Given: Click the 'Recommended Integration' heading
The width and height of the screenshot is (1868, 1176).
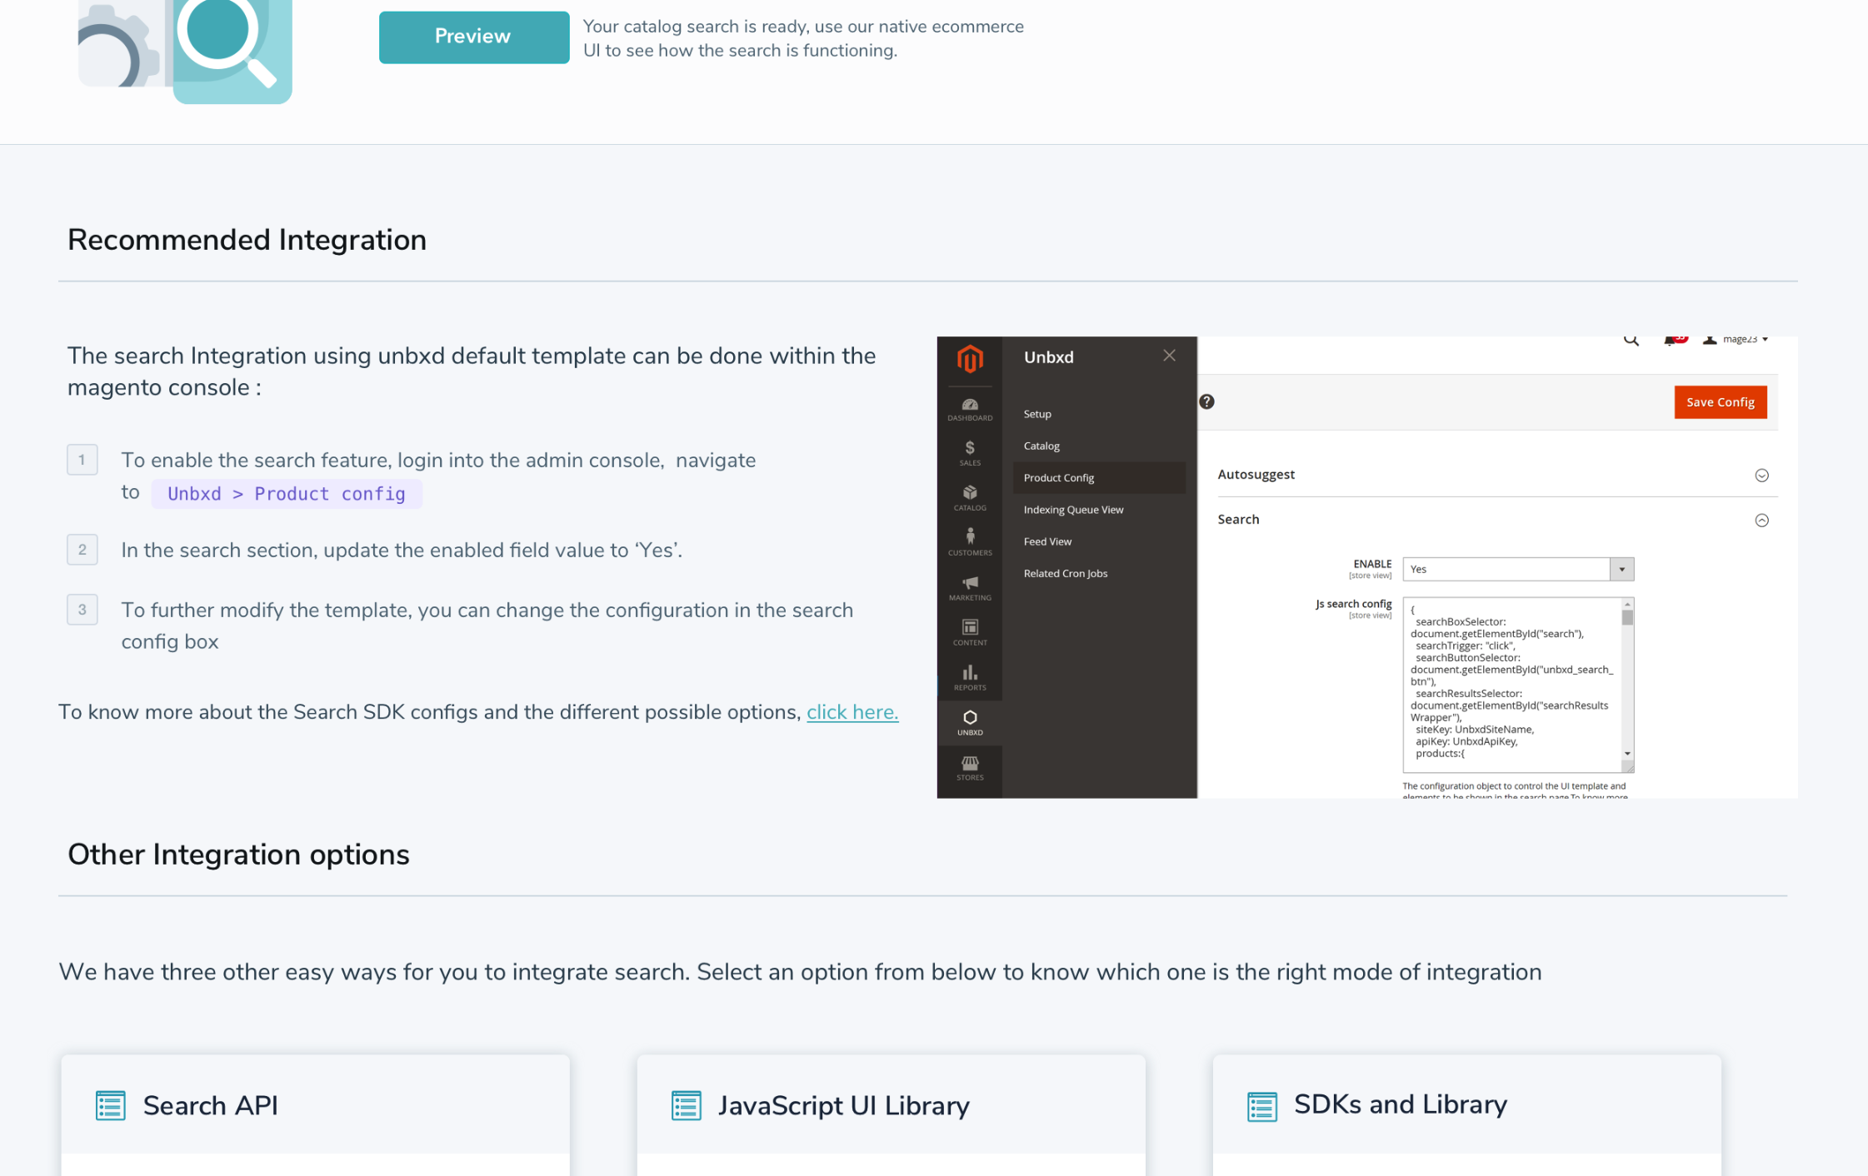Looking at the screenshot, I should pyautogui.click(x=247, y=240).
